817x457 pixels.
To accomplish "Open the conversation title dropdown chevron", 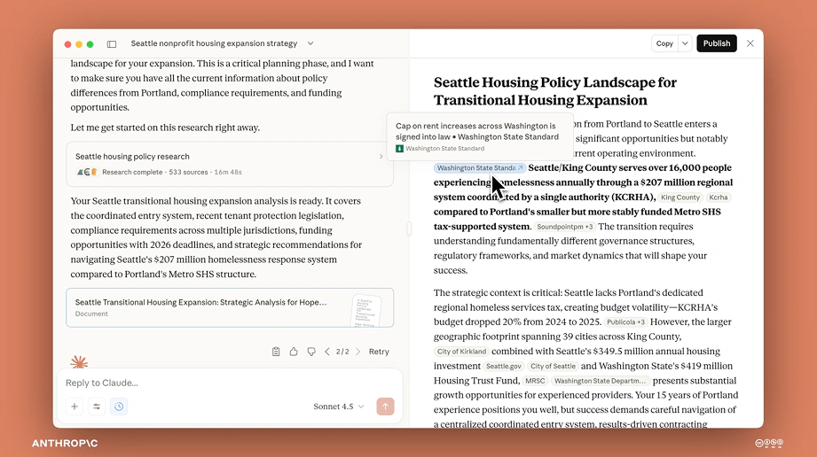I will click(x=310, y=43).
